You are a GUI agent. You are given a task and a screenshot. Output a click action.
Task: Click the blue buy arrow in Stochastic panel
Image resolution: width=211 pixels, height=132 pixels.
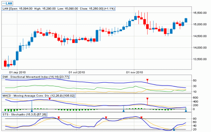coord(174,130)
